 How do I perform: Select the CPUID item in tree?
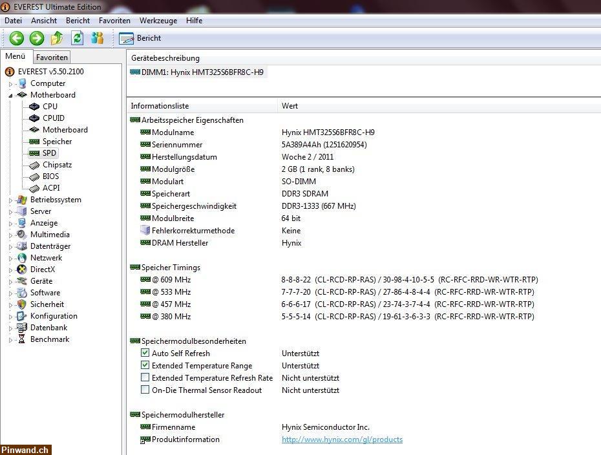pos(53,118)
